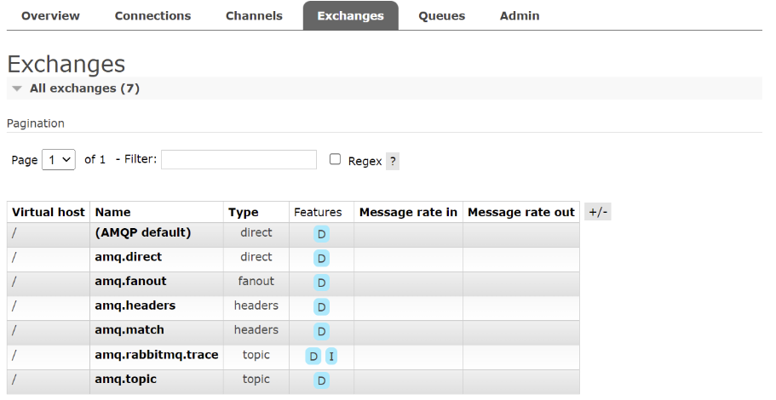This screenshot has width=776, height=400.
Task: Open the Page number dropdown
Action: [x=59, y=160]
